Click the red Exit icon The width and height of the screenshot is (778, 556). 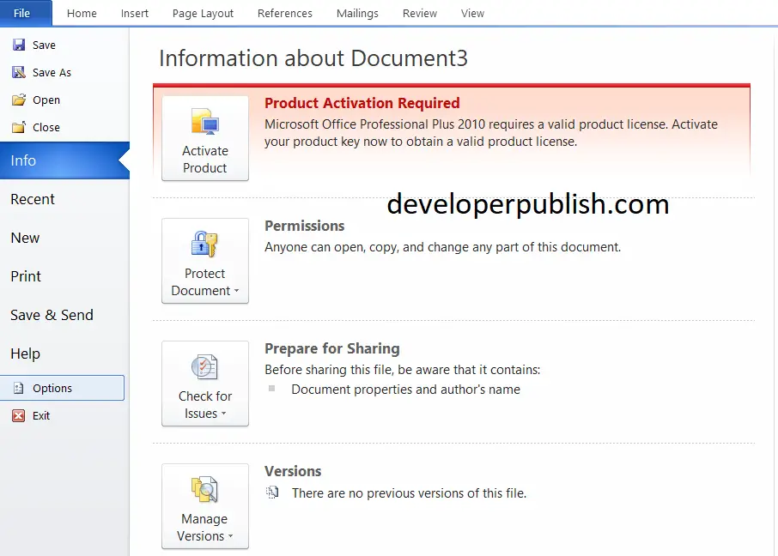click(x=18, y=415)
